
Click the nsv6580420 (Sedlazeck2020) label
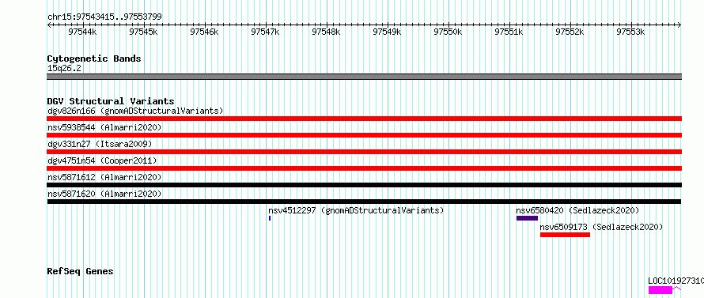pos(577,210)
